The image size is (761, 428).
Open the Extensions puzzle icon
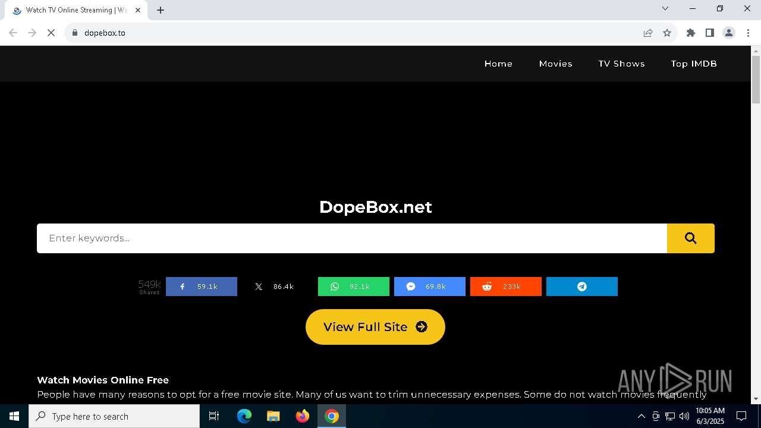pyautogui.click(x=691, y=33)
